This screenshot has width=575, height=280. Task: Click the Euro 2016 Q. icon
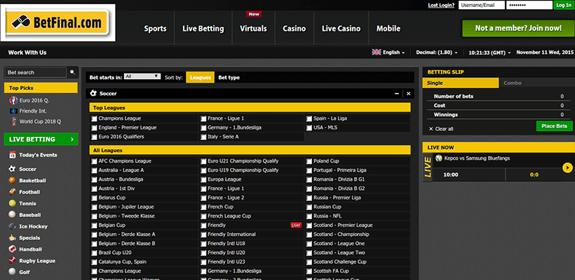tap(13, 101)
